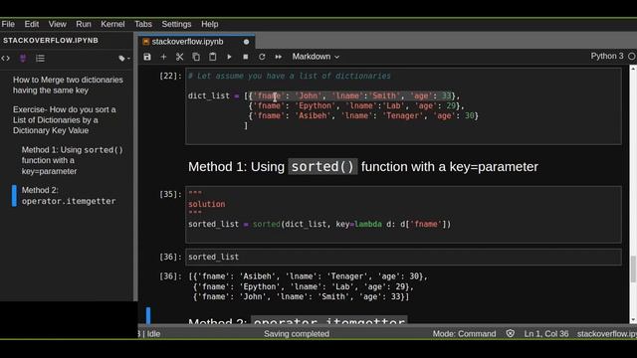Open the File menu

[8, 24]
